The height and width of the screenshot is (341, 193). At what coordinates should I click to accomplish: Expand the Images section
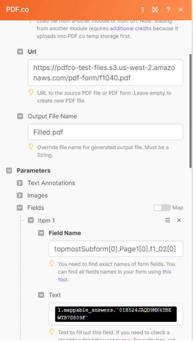pos(20,195)
